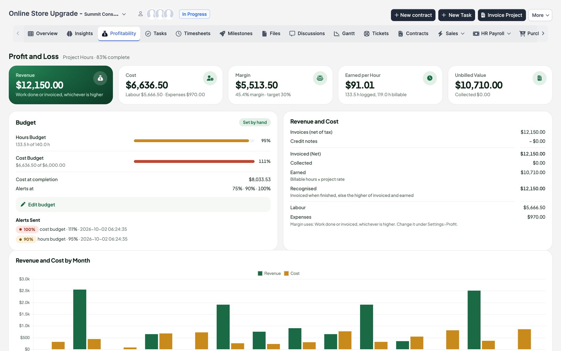The image size is (561, 351).
Task: Click the person icon beside project name
Action: [141, 14]
